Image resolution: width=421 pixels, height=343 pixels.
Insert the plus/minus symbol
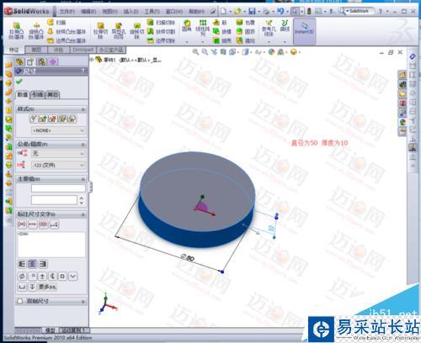pyautogui.click(x=43, y=277)
